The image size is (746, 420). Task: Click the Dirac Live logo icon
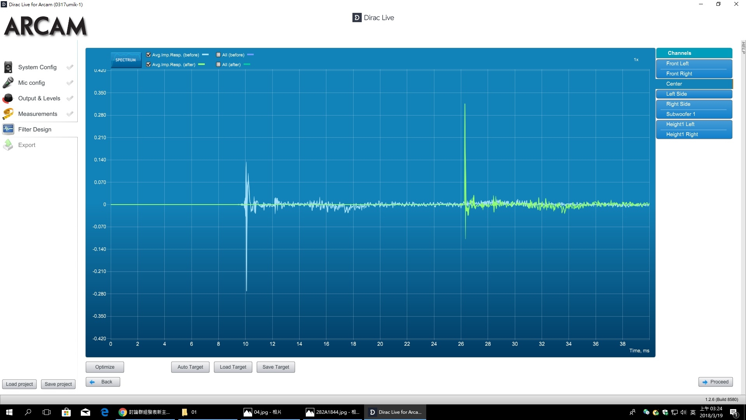[x=357, y=17]
